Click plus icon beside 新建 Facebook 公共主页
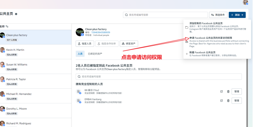Viewport: 253px width, 127px height. (187, 54)
